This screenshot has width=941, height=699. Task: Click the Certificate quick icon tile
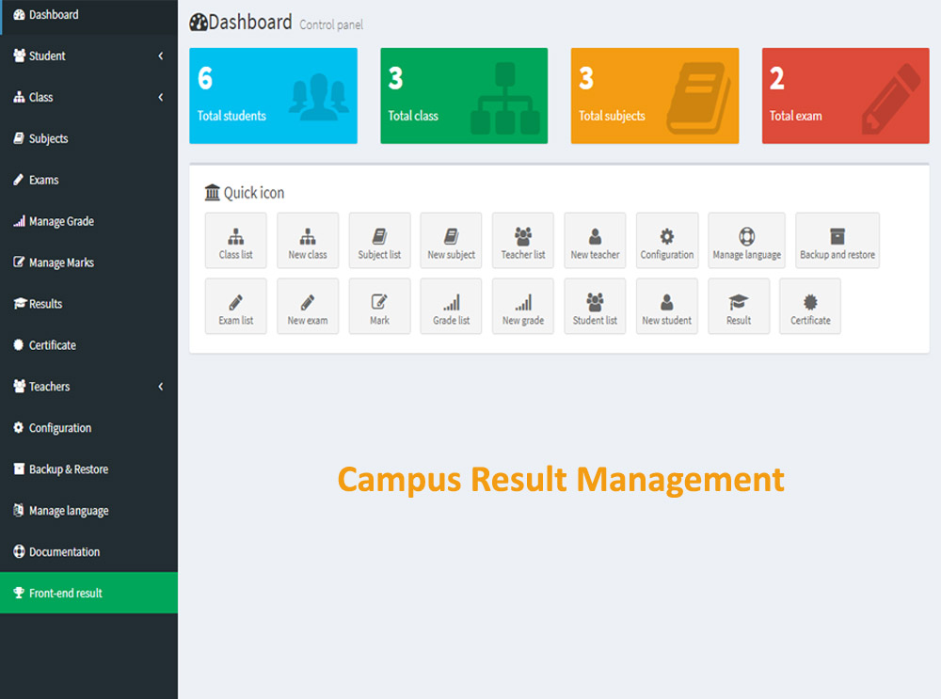(x=810, y=306)
